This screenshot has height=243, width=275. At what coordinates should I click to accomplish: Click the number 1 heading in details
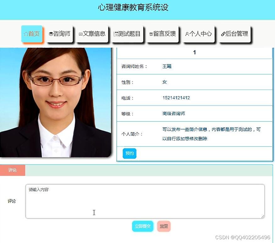[x=194, y=52]
